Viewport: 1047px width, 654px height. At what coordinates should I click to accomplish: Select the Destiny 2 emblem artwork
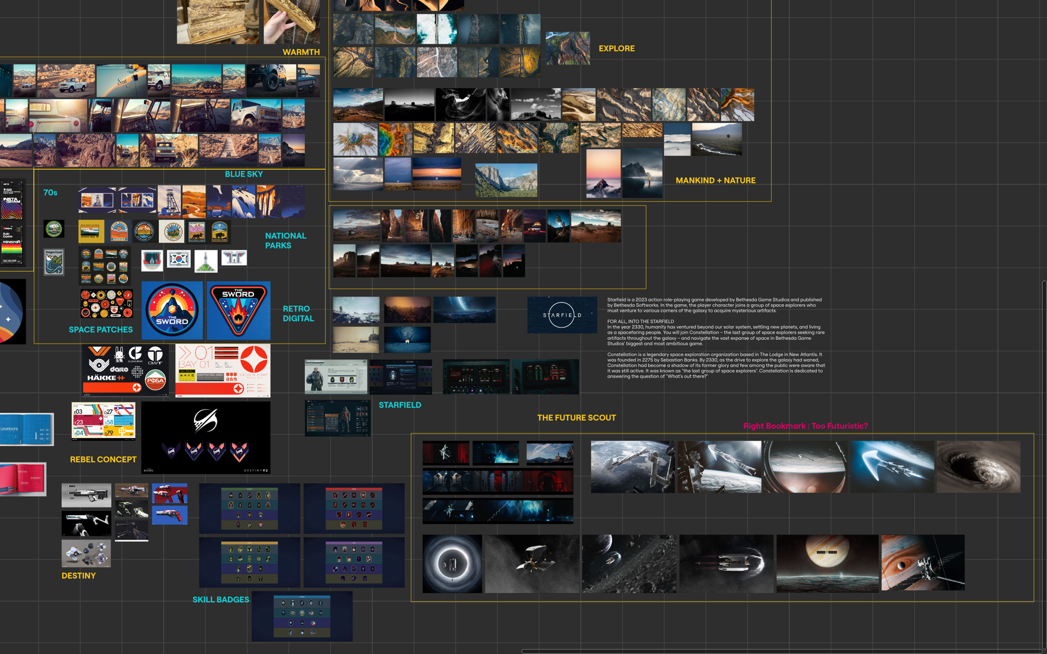click(x=206, y=437)
